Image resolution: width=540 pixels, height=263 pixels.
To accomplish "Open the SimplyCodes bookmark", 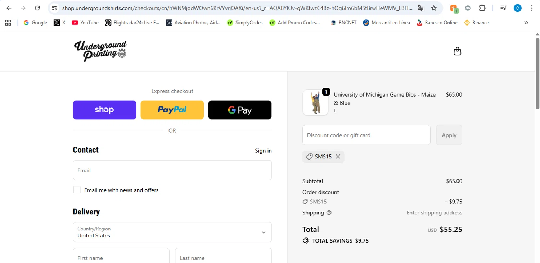I will click(x=245, y=23).
